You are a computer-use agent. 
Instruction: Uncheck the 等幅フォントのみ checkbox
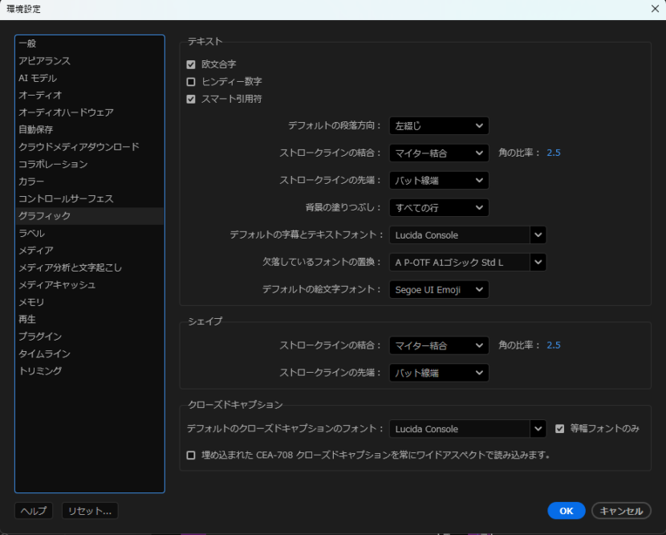coord(560,429)
